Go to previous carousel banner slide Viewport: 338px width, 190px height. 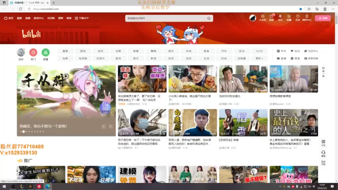coord(104,126)
